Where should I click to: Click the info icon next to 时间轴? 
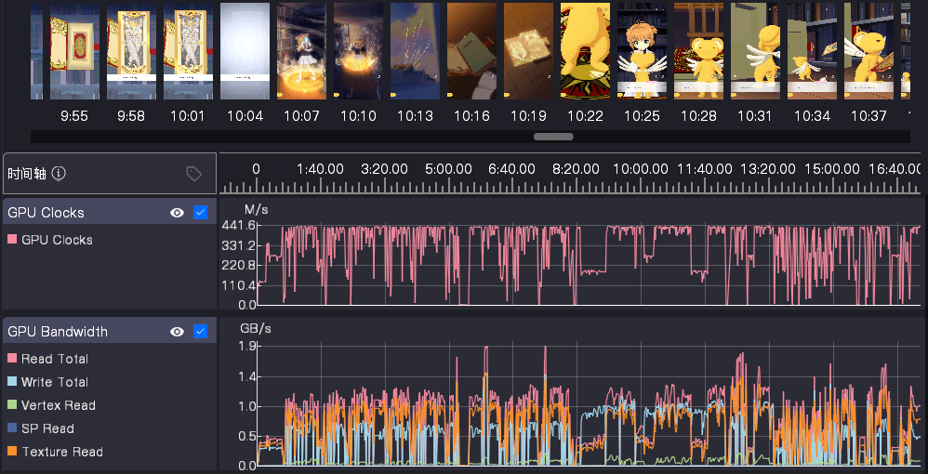(59, 174)
